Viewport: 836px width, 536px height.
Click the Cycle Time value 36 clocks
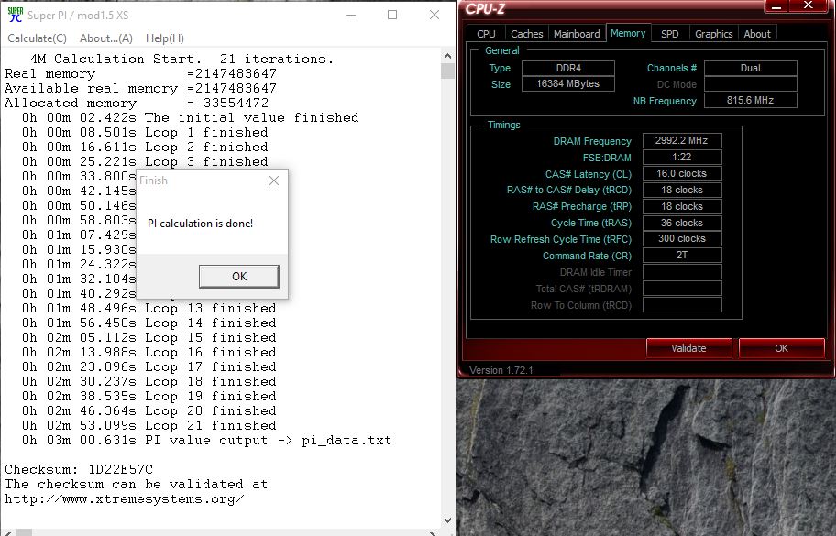(x=682, y=223)
